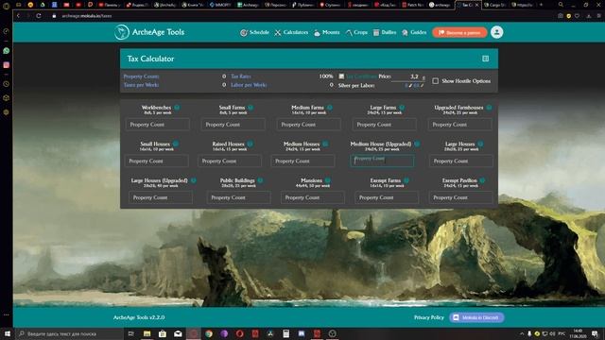605x340 pixels.
Task: Focus Exempt Farms Property Count field
Action: point(387,197)
